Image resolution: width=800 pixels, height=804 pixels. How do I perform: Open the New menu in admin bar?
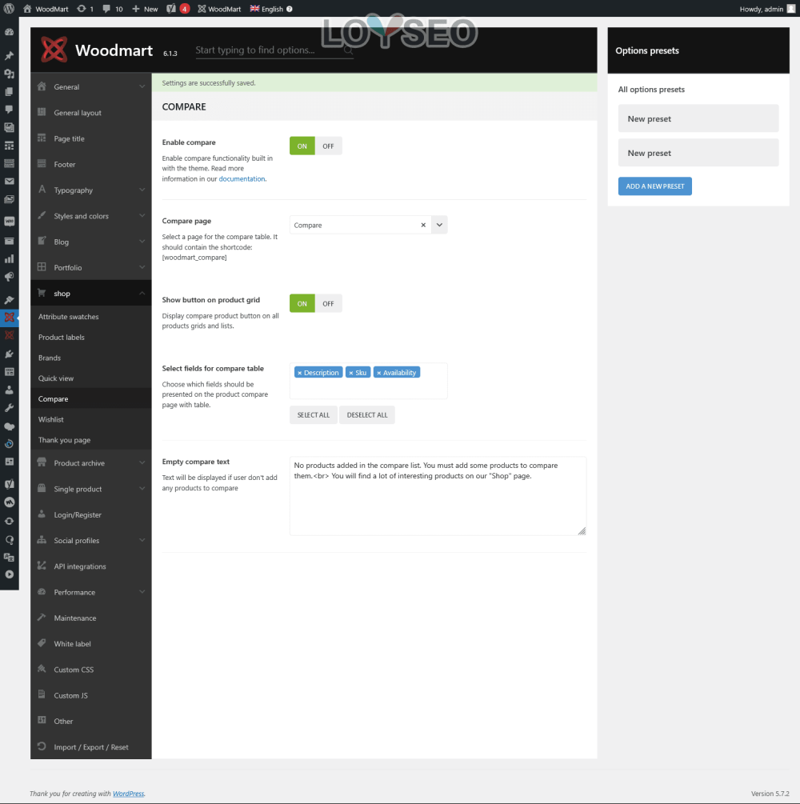(145, 9)
